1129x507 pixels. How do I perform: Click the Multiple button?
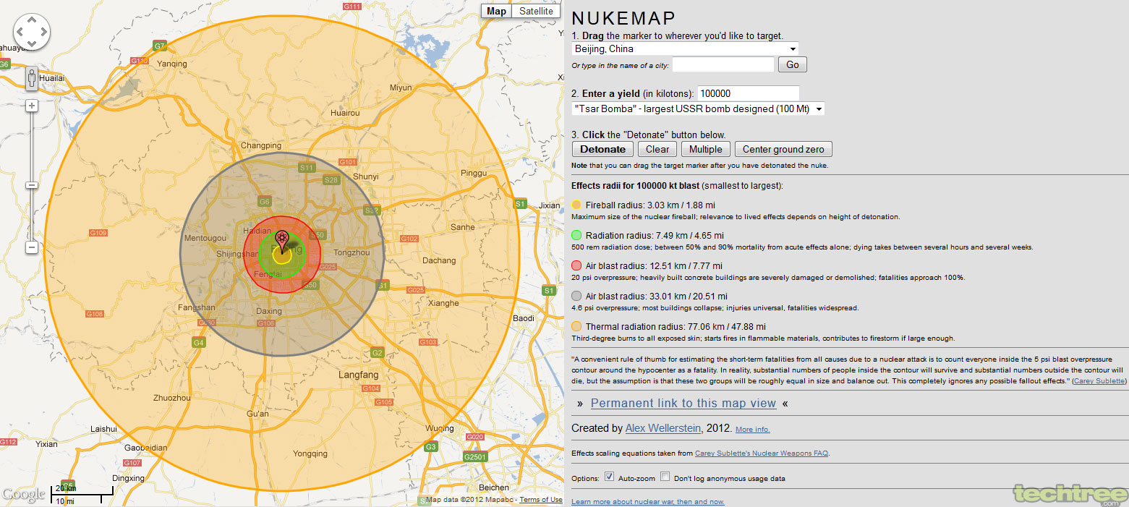pyautogui.click(x=705, y=149)
